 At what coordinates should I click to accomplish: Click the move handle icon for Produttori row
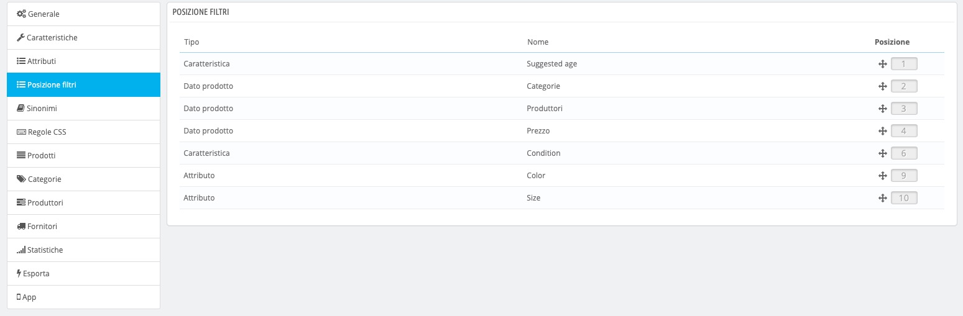pos(882,109)
